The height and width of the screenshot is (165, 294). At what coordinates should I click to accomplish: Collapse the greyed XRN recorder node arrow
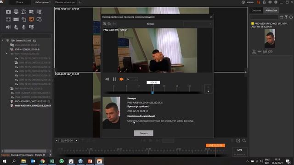pos(7,54)
